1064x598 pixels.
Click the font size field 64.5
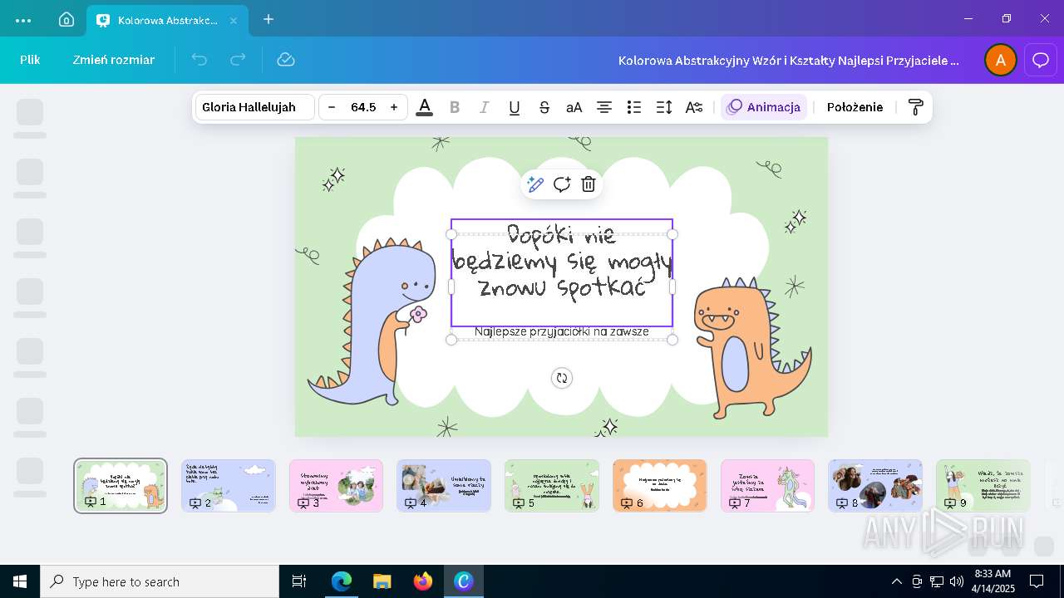click(x=363, y=107)
